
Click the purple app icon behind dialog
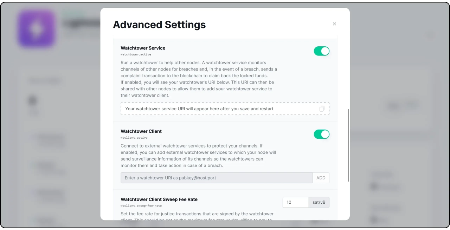[36, 29]
